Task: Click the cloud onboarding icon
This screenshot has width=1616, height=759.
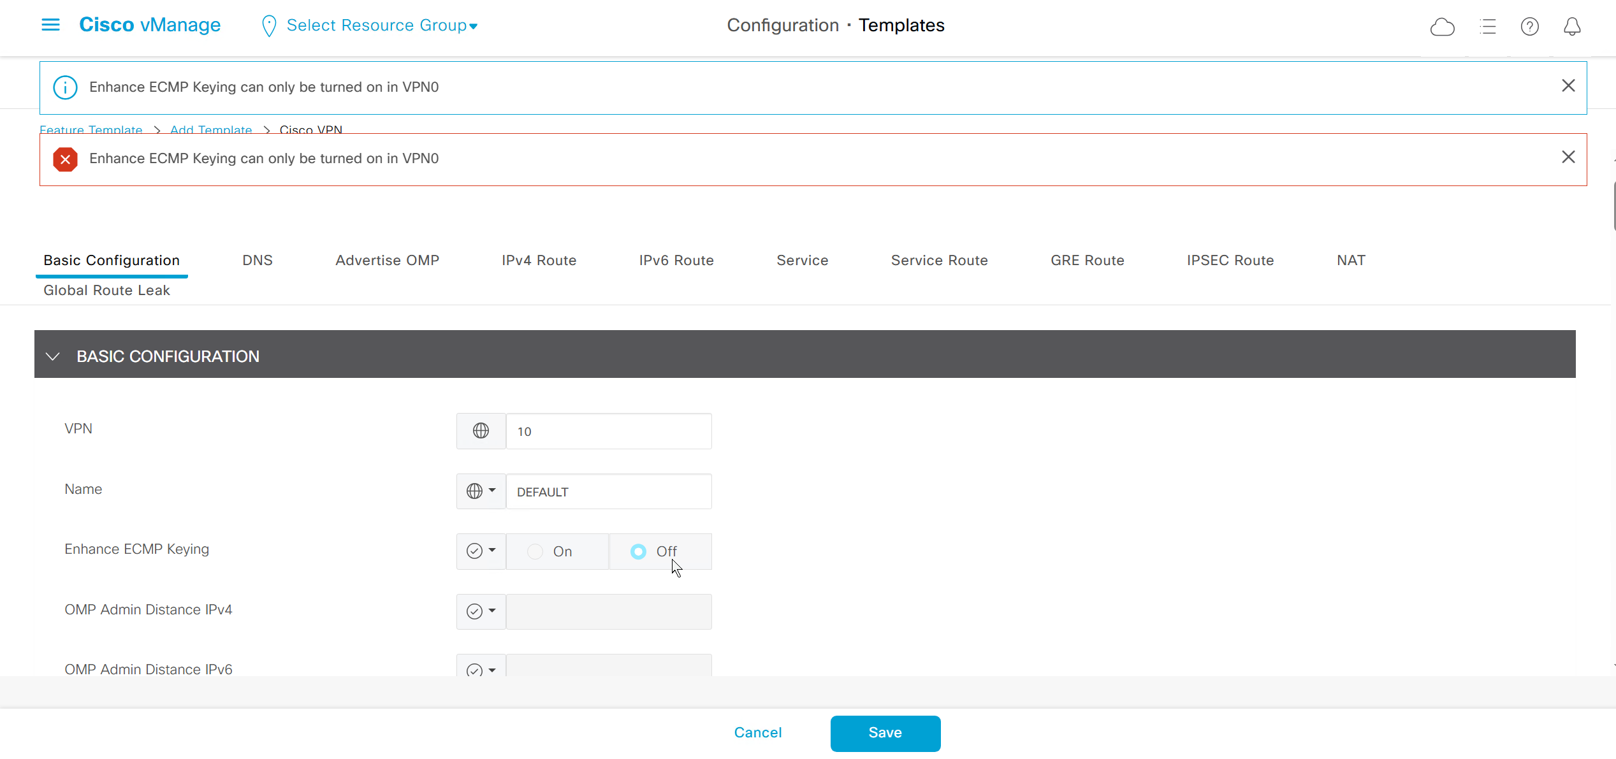Action: [1442, 27]
